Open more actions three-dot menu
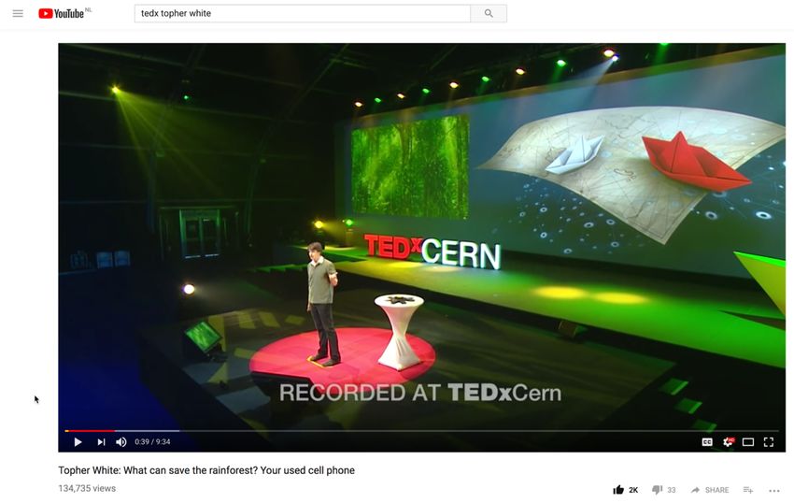Screen dimensions: 794x503 point(774,490)
